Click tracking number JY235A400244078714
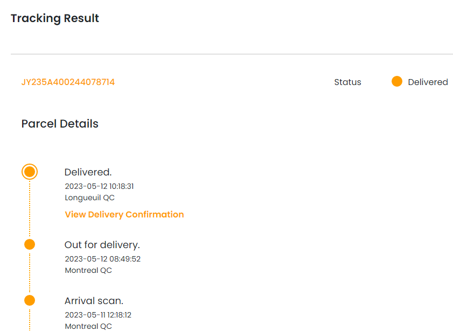Viewport: 453px width, 331px height. (x=68, y=82)
